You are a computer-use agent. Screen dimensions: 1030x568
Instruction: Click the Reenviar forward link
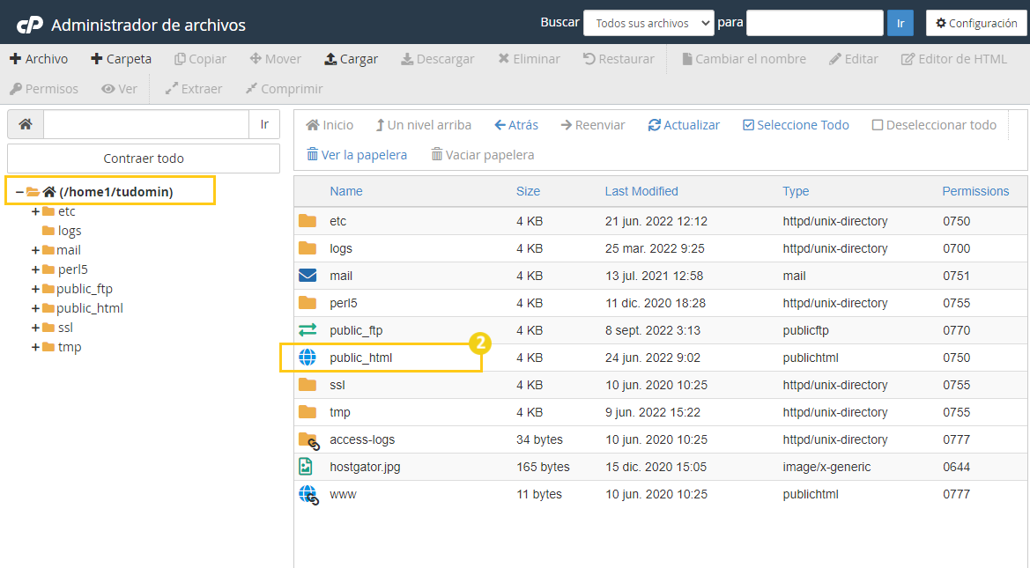[593, 125]
